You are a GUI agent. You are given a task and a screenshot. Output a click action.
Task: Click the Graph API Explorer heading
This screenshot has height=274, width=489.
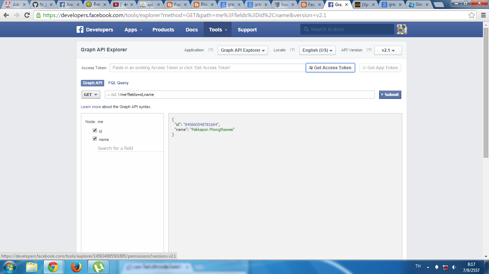[104, 50]
